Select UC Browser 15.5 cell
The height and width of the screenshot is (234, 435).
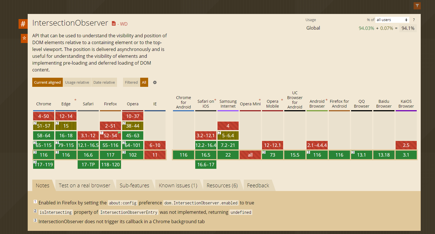coord(295,155)
